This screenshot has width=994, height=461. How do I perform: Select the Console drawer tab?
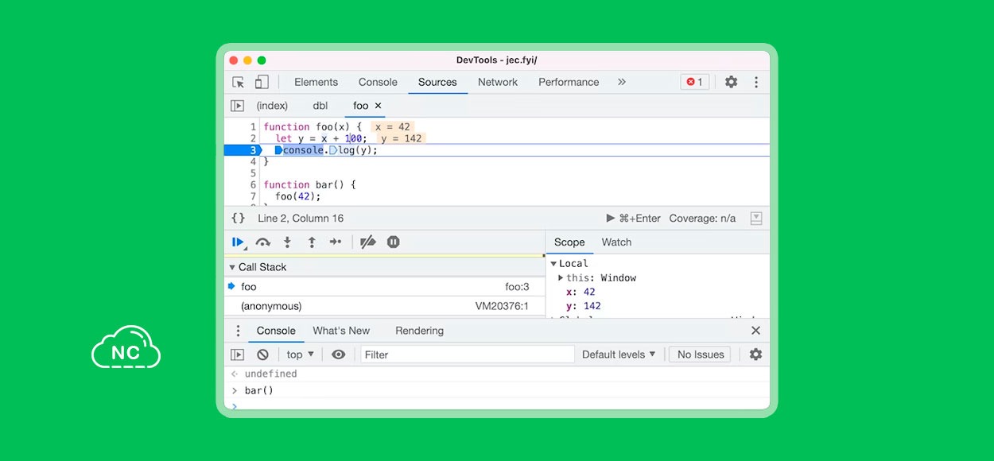pyautogui.click(x=276, y=331)
